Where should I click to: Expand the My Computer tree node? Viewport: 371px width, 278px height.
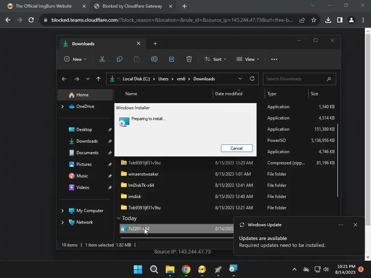62,211
